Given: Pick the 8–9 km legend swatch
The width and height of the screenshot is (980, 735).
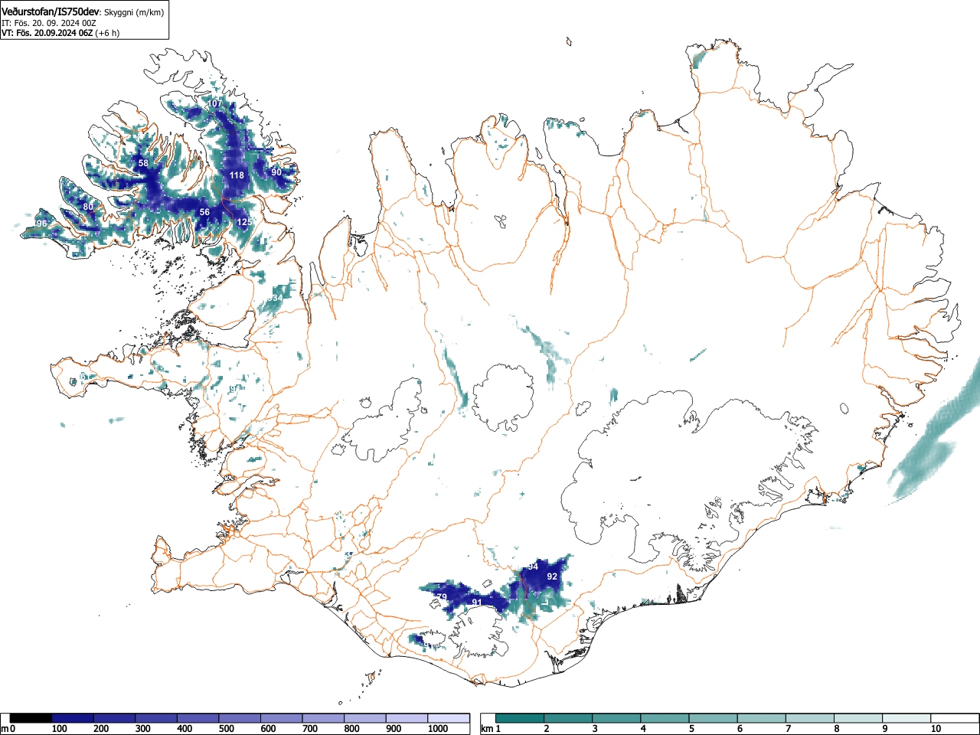Looking at the screenshot, I should [x=857, y=718].
